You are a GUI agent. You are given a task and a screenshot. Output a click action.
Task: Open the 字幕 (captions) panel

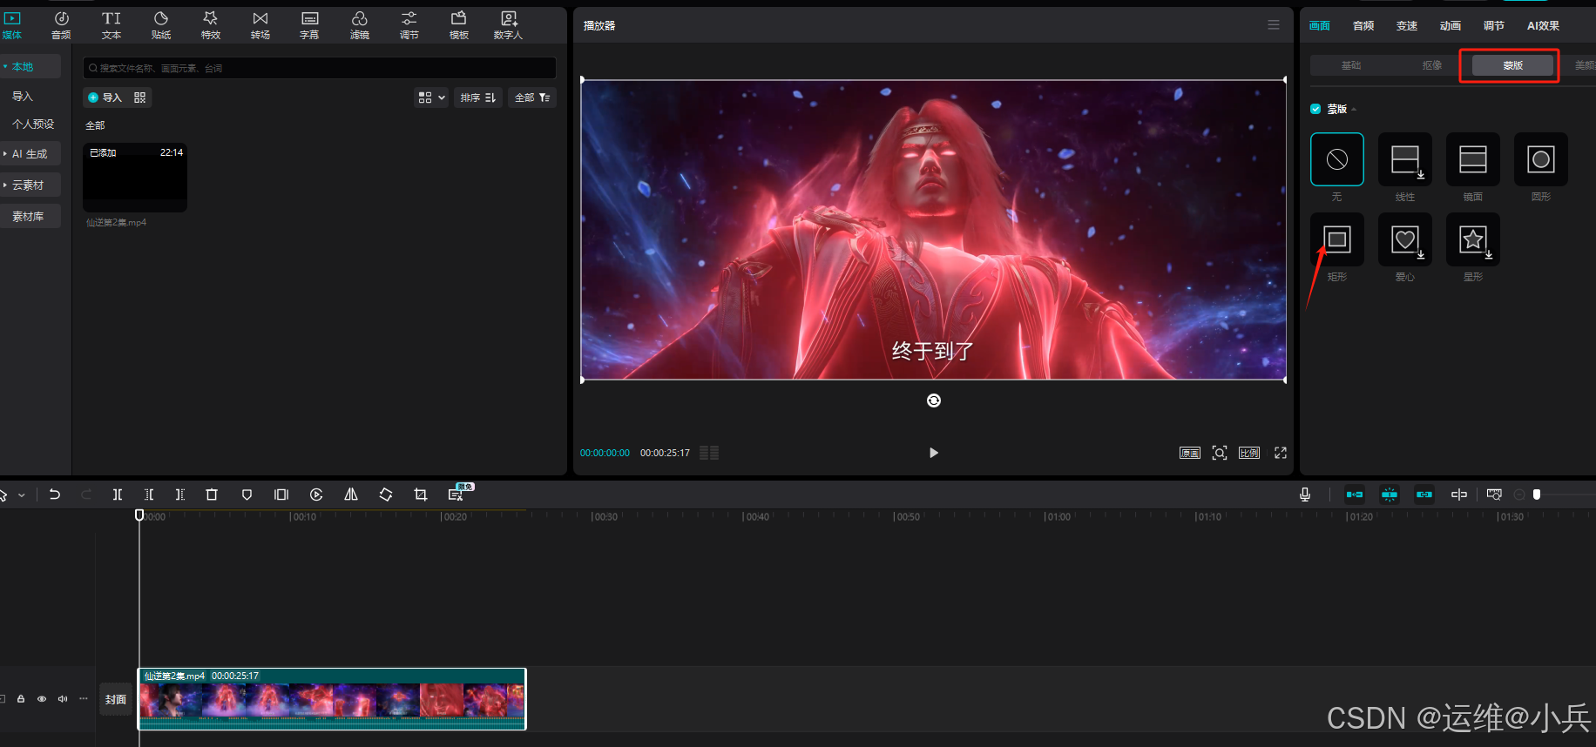pos(309,25)
